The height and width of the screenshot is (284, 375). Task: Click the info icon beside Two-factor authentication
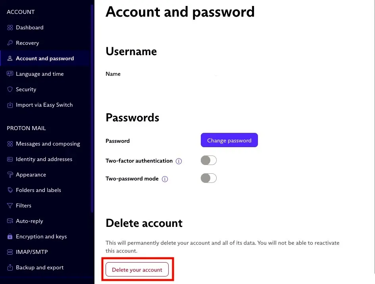coord(179,161)
